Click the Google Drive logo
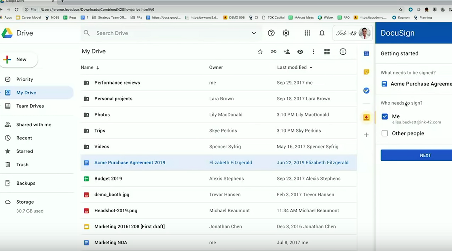 (x=7, y=33)
